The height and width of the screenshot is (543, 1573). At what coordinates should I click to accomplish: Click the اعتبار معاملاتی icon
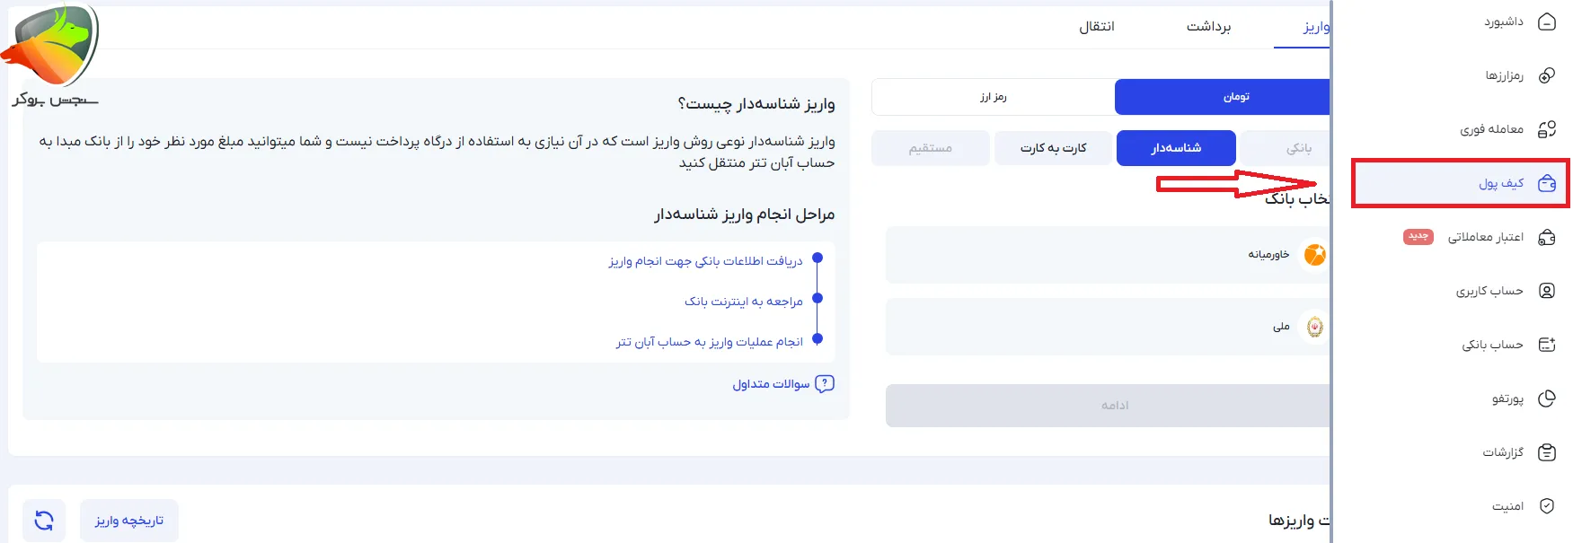tap(1547, 237)
